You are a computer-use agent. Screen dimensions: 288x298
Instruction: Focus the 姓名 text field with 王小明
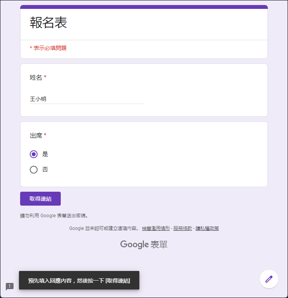87,99
